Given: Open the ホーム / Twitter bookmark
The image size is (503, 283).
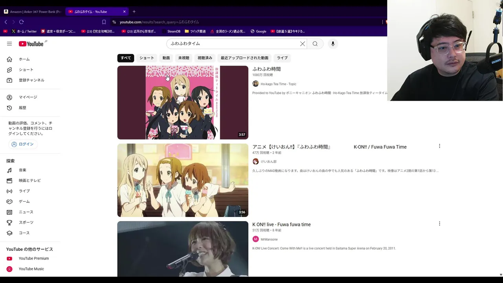Looking at the screenshot, I should (x=24, y=31).
